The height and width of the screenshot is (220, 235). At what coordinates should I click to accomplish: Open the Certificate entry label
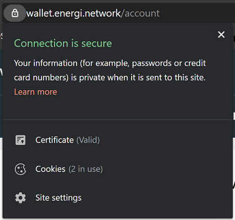[55, 140]
